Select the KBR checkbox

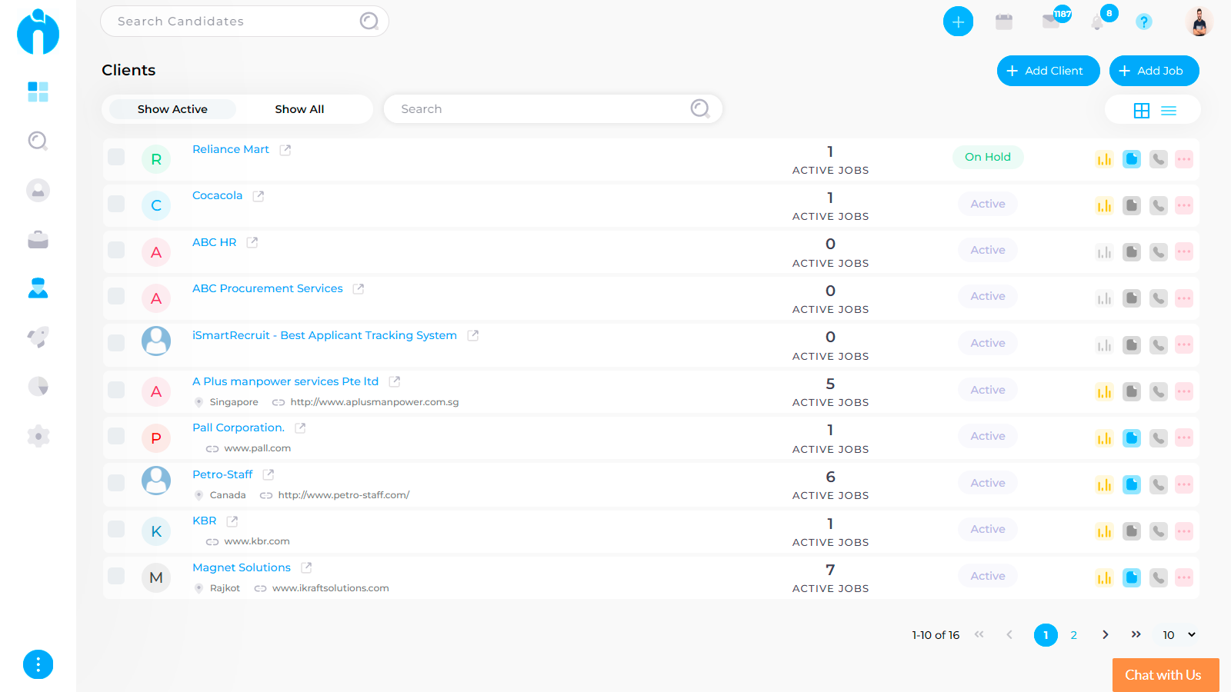[x=116, y=529]
